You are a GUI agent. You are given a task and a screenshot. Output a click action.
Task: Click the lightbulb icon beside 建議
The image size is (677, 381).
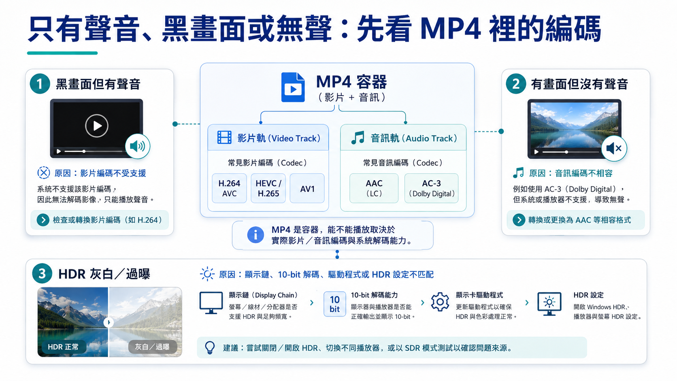[210, 347]
